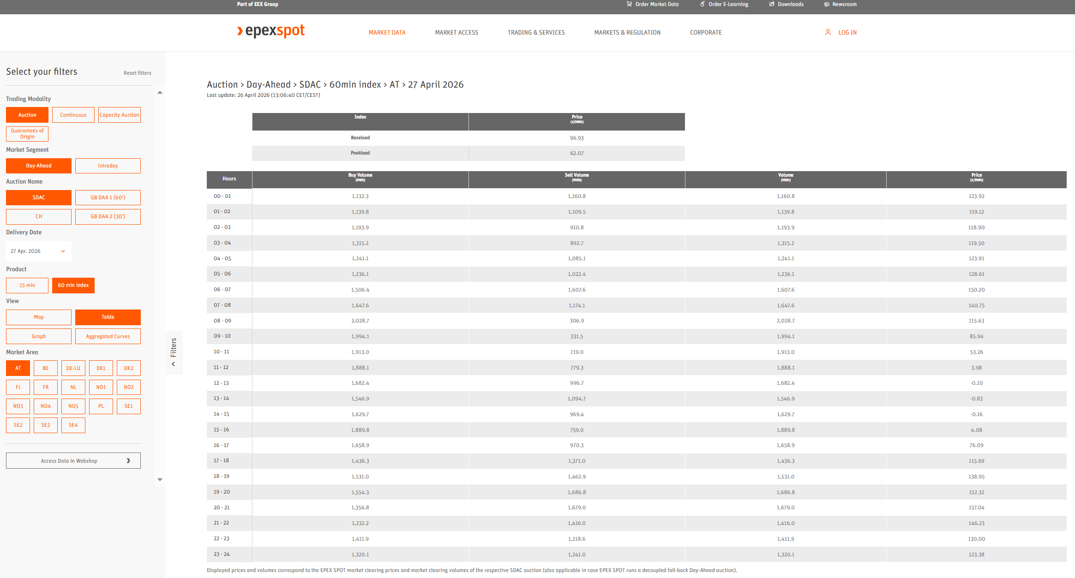This screenshot has height=578, width=1075.
Task: Click the Order Market Data cart icon
Action: (629, 4)
